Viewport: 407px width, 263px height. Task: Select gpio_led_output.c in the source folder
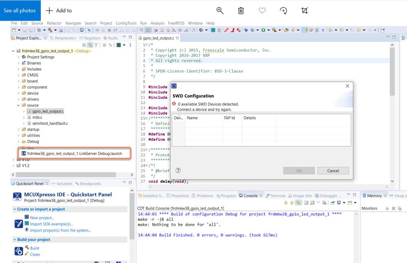(48, 111)
